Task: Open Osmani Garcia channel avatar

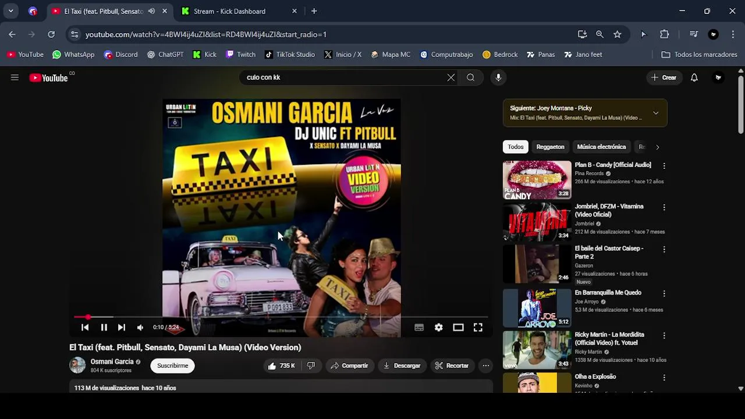Action: (77, 365)
